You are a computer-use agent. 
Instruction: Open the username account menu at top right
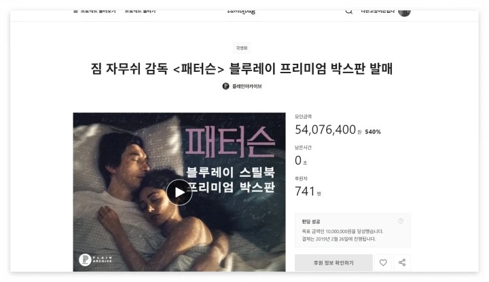coord(378,12)
